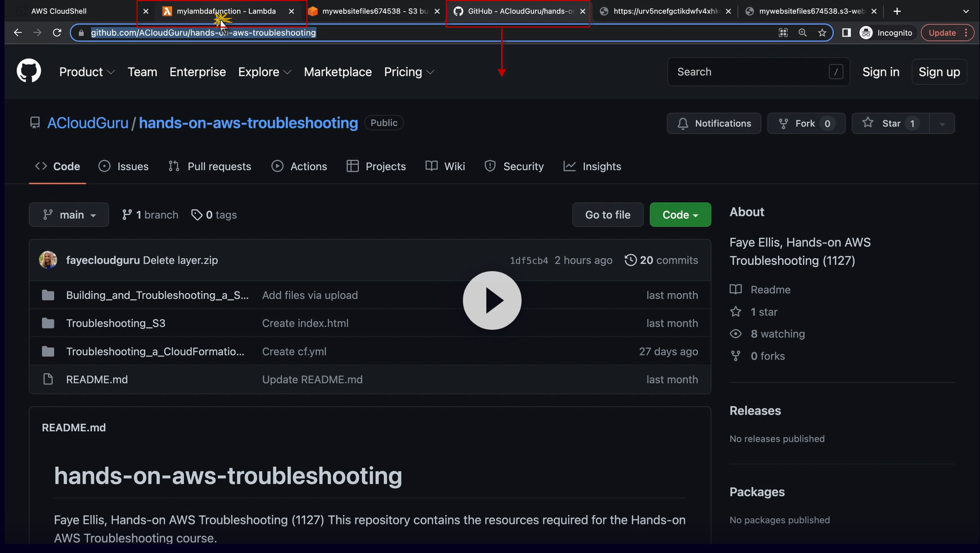View the 20 commits history
Viewport: 980px width, 553px height.
click(x=661, y=260)
